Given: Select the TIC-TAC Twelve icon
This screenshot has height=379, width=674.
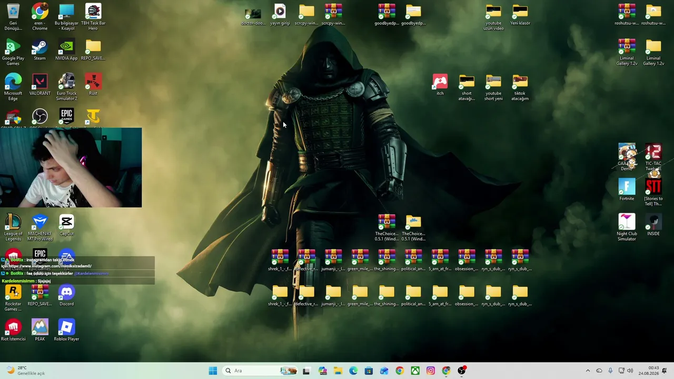Looking at the screenshot, I should [653, 157].
